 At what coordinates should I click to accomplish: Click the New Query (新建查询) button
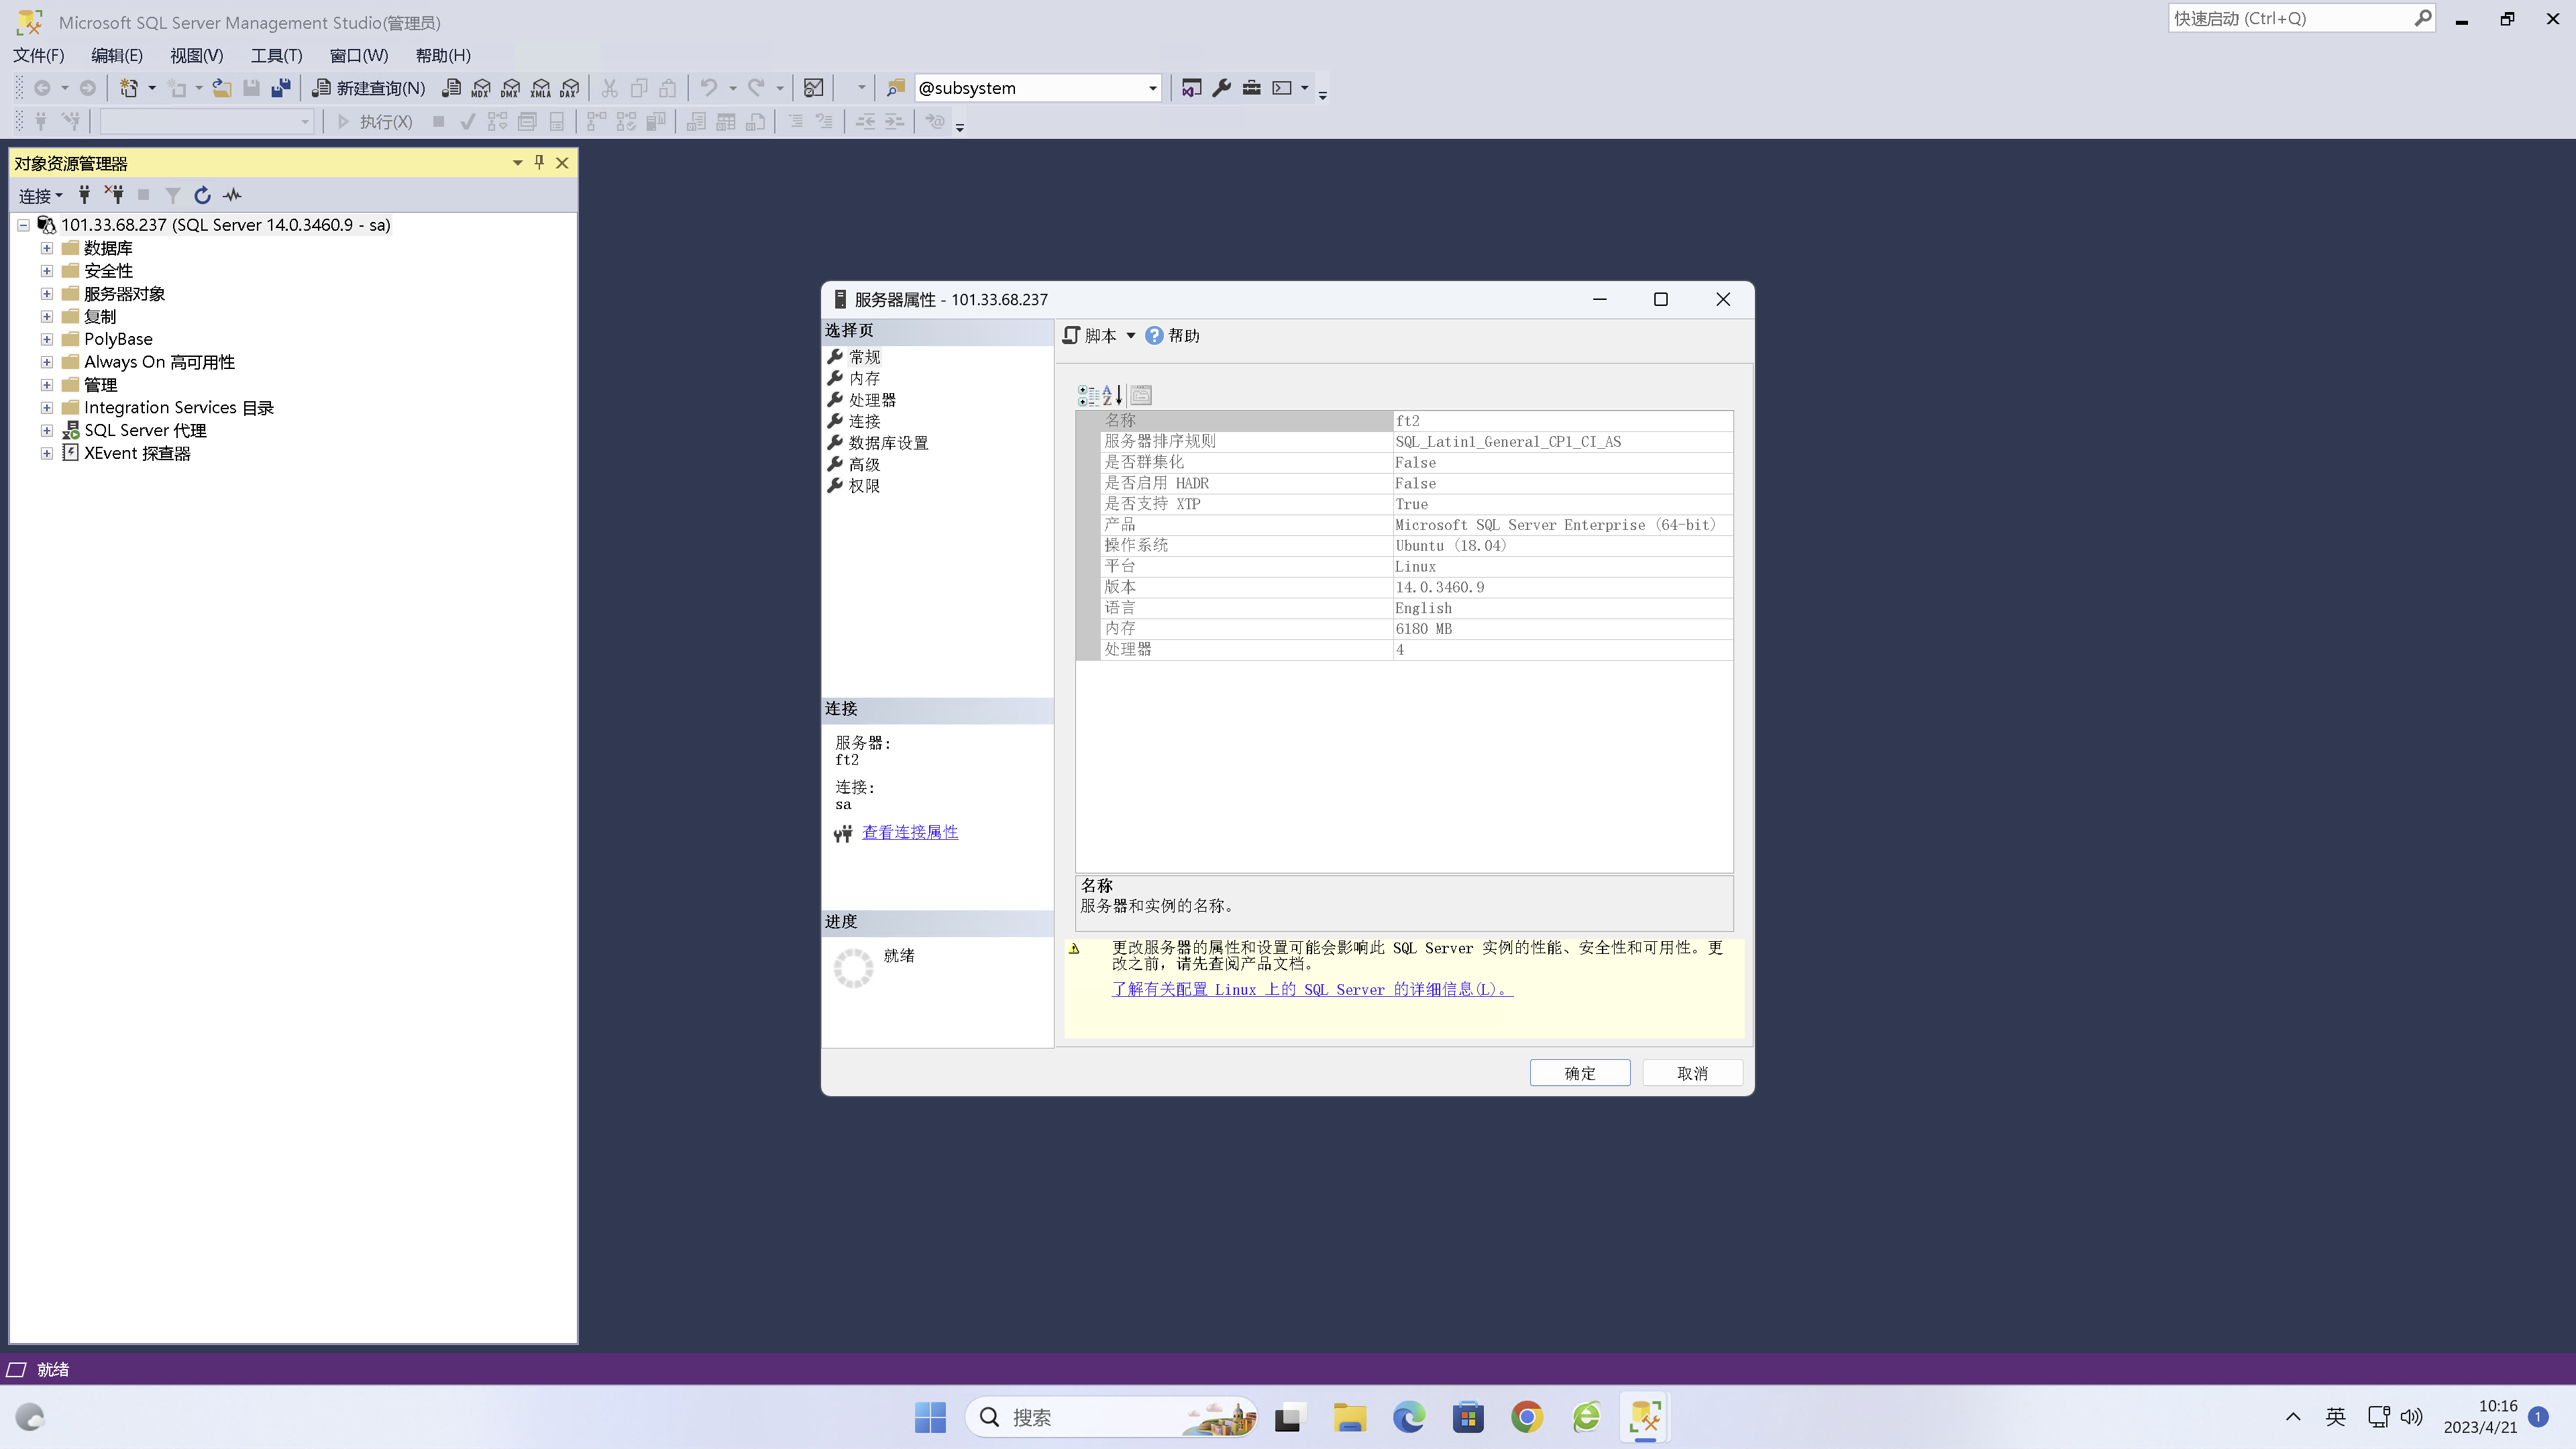[x=369, y=88]
